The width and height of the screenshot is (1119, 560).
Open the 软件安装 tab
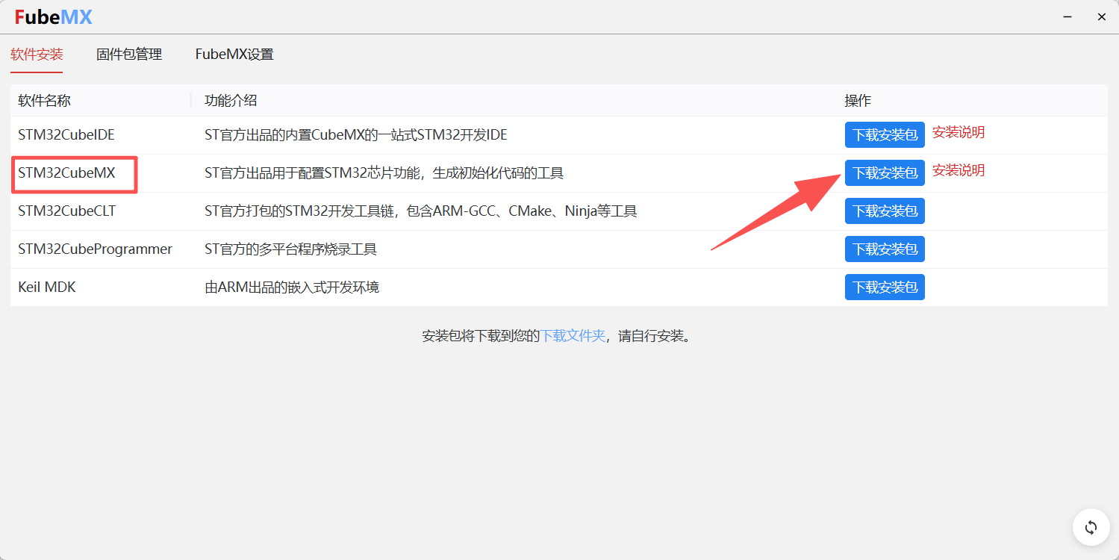(x=37, y=55)
